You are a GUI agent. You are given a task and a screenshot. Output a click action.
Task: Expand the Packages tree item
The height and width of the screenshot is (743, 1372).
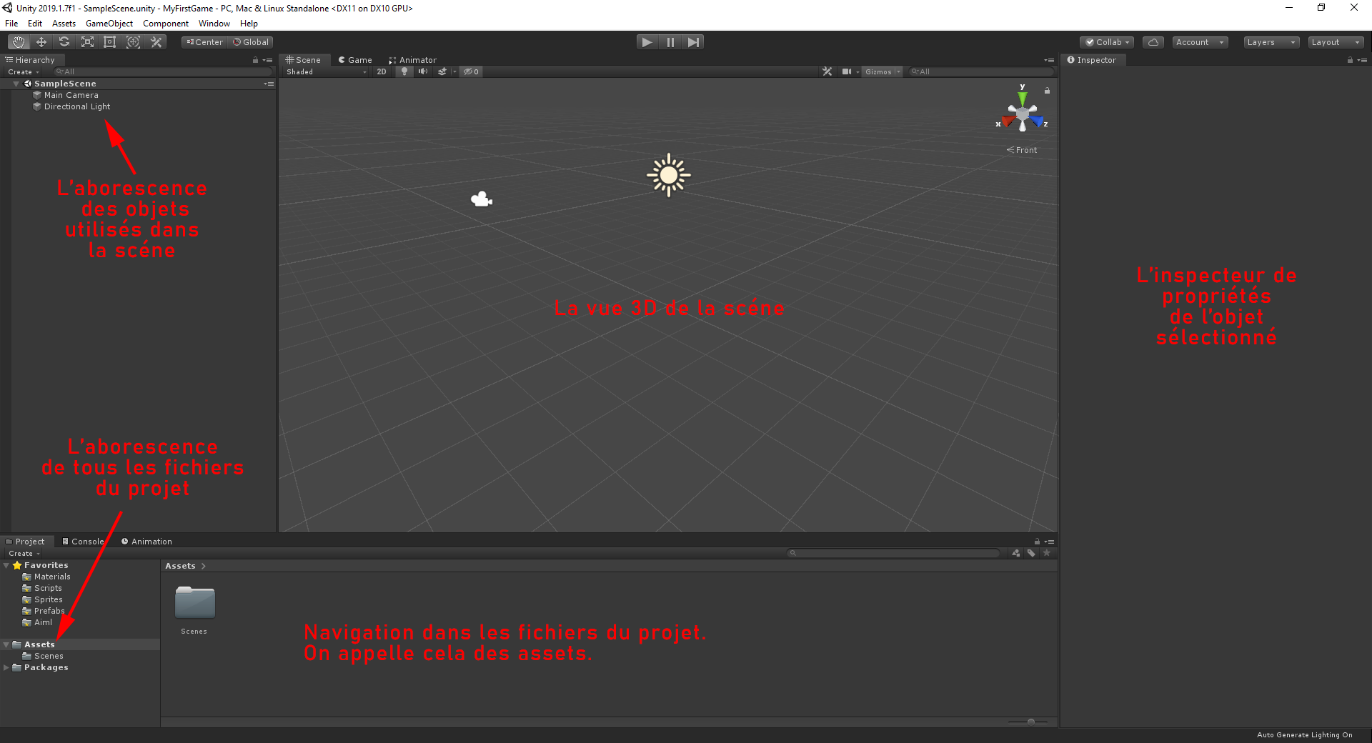pyautogui.click(x=6, y=667)
